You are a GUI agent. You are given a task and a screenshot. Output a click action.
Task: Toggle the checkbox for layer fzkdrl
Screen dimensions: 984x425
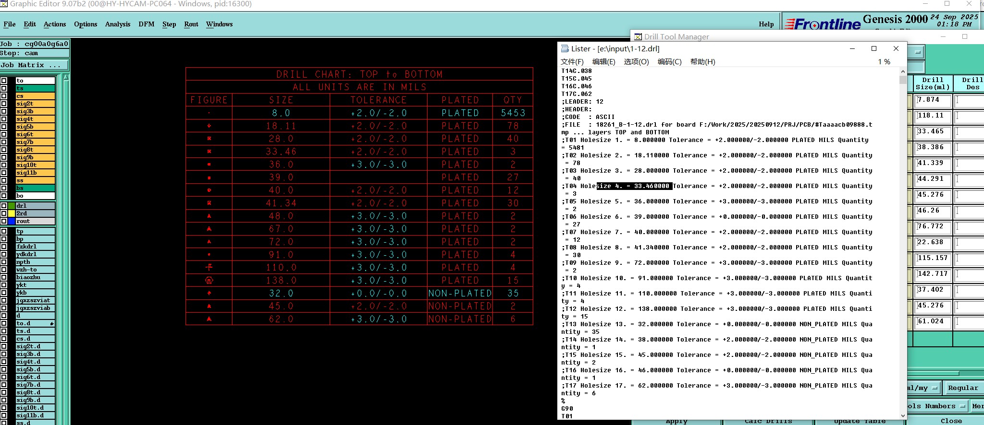pos(4,247)
